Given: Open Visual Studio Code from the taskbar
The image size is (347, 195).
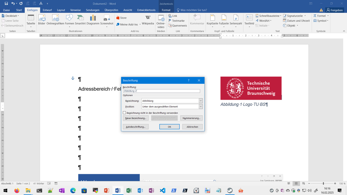Looking at the screenshot, I should pos(163,190).
